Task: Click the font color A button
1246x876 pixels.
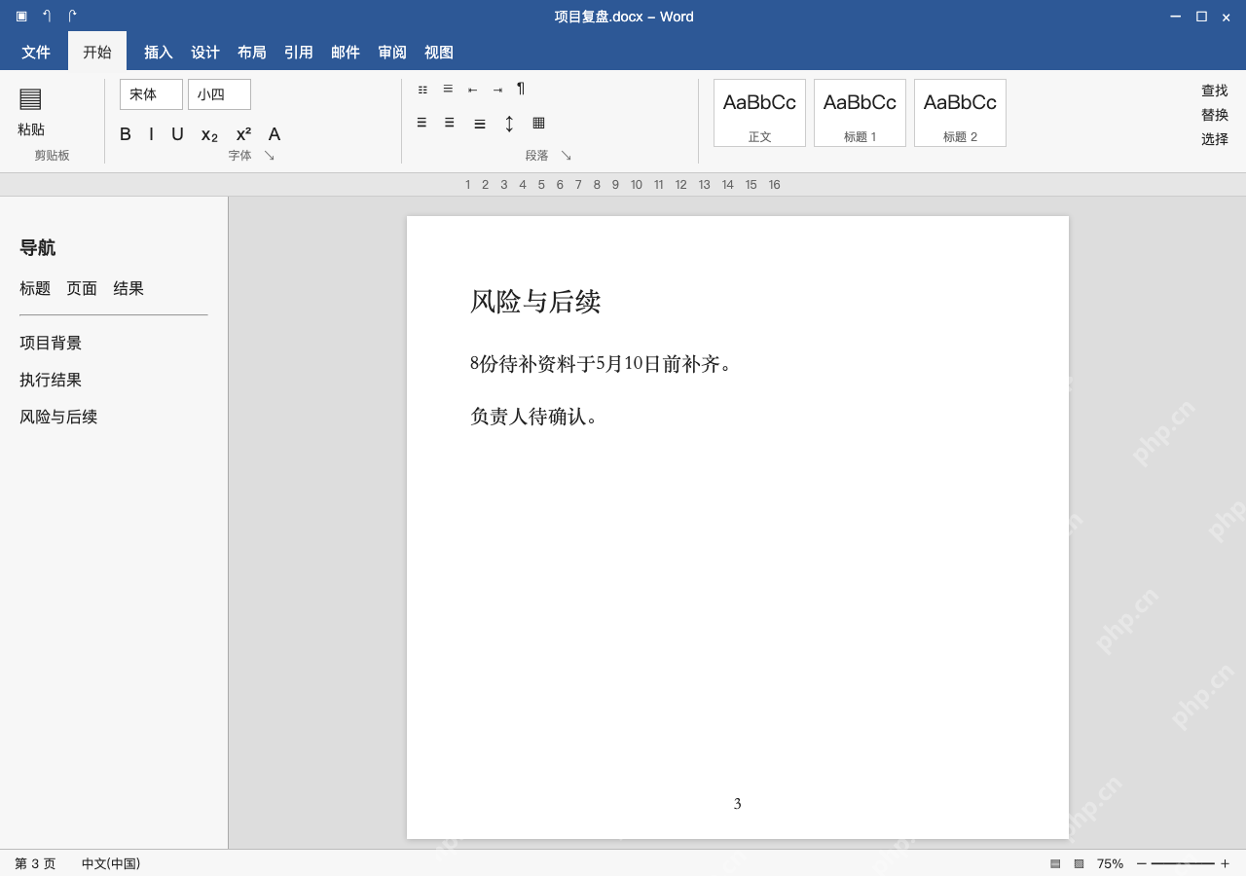Action: [275, 134]
